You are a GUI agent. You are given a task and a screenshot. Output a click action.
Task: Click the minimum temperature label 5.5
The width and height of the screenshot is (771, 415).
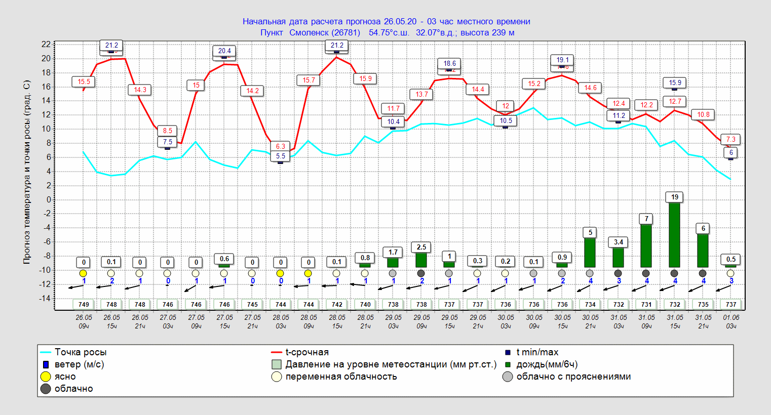point(280,156)
